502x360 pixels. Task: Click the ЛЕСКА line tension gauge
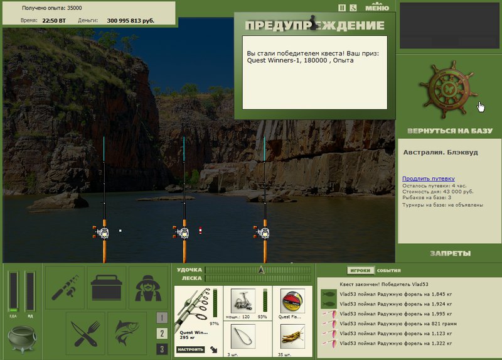click(258, 278)
